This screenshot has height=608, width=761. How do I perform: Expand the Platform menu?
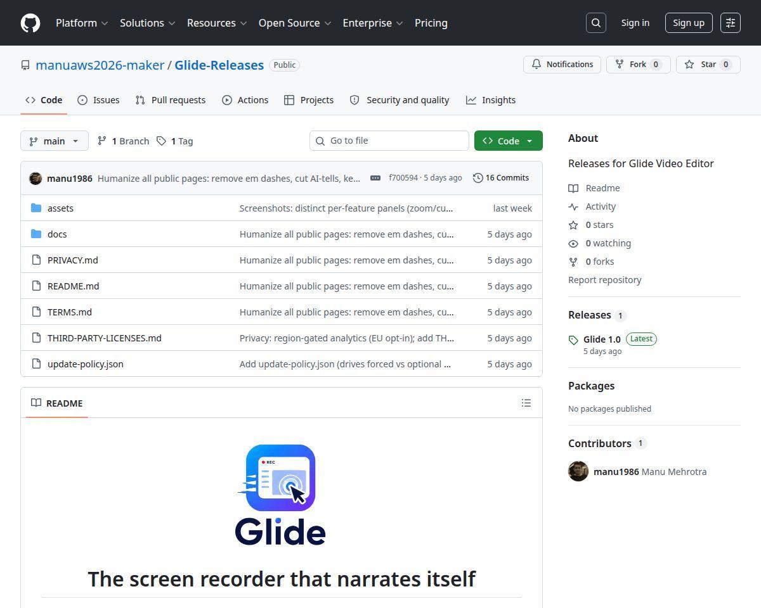tap(82, 23)
